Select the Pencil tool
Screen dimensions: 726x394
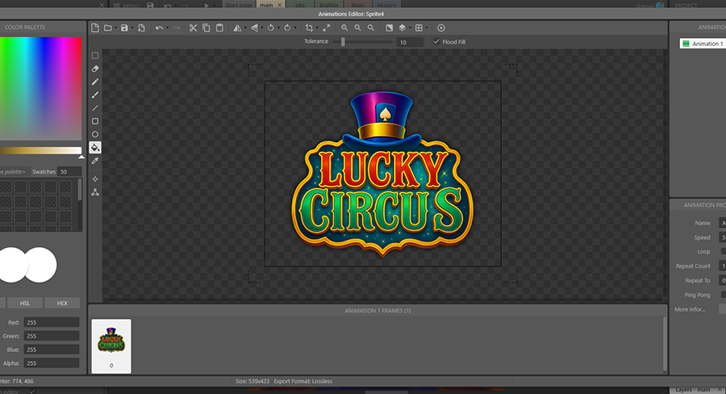click(x=95, y=82)
